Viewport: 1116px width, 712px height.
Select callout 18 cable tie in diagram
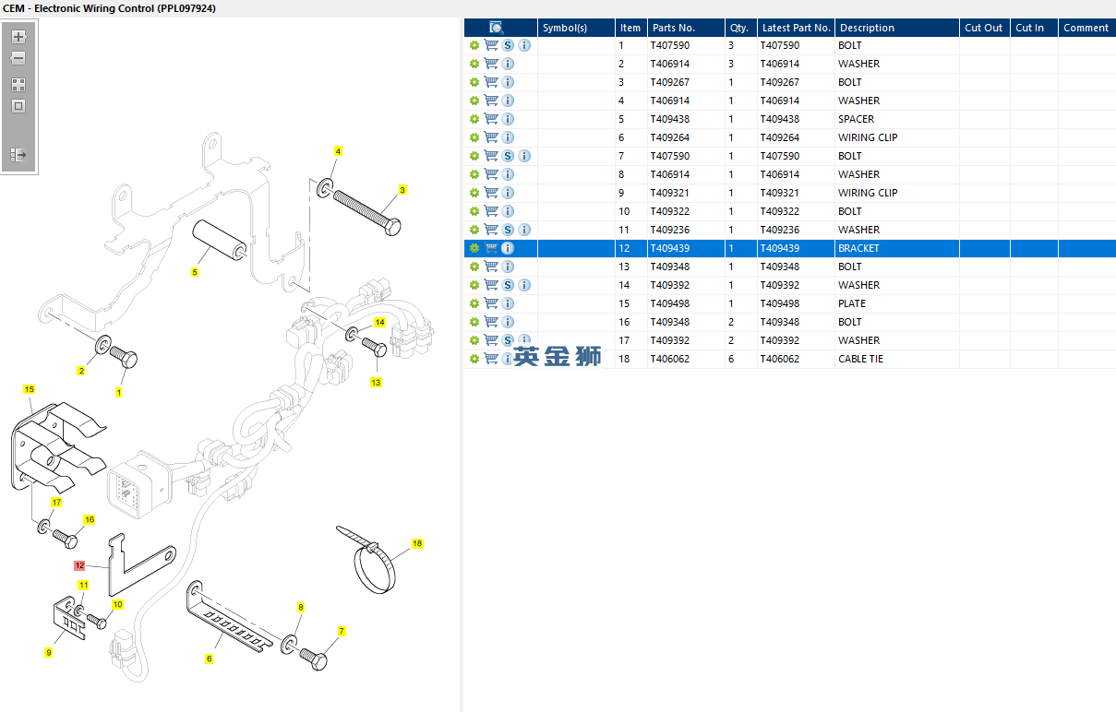[417, 544]
